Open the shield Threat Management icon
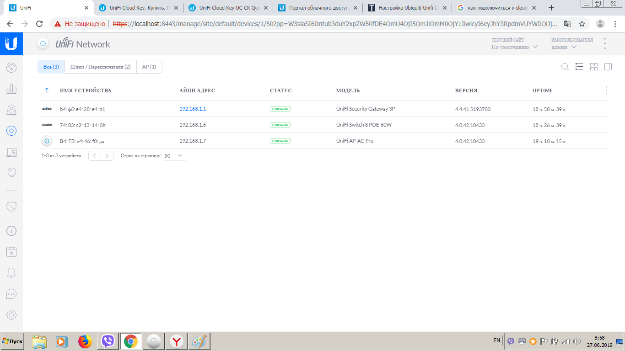625x351 pixels. coord(11,206)
